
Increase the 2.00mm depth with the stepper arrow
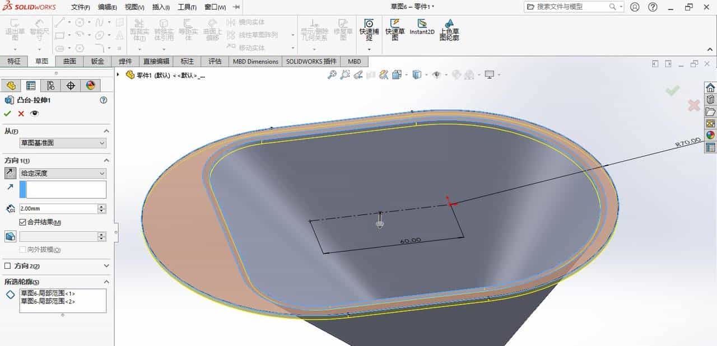(x=100, y=206)
